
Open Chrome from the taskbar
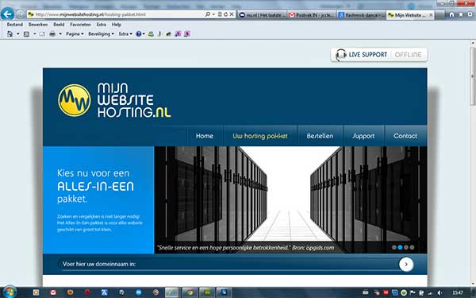pos(190,292)
